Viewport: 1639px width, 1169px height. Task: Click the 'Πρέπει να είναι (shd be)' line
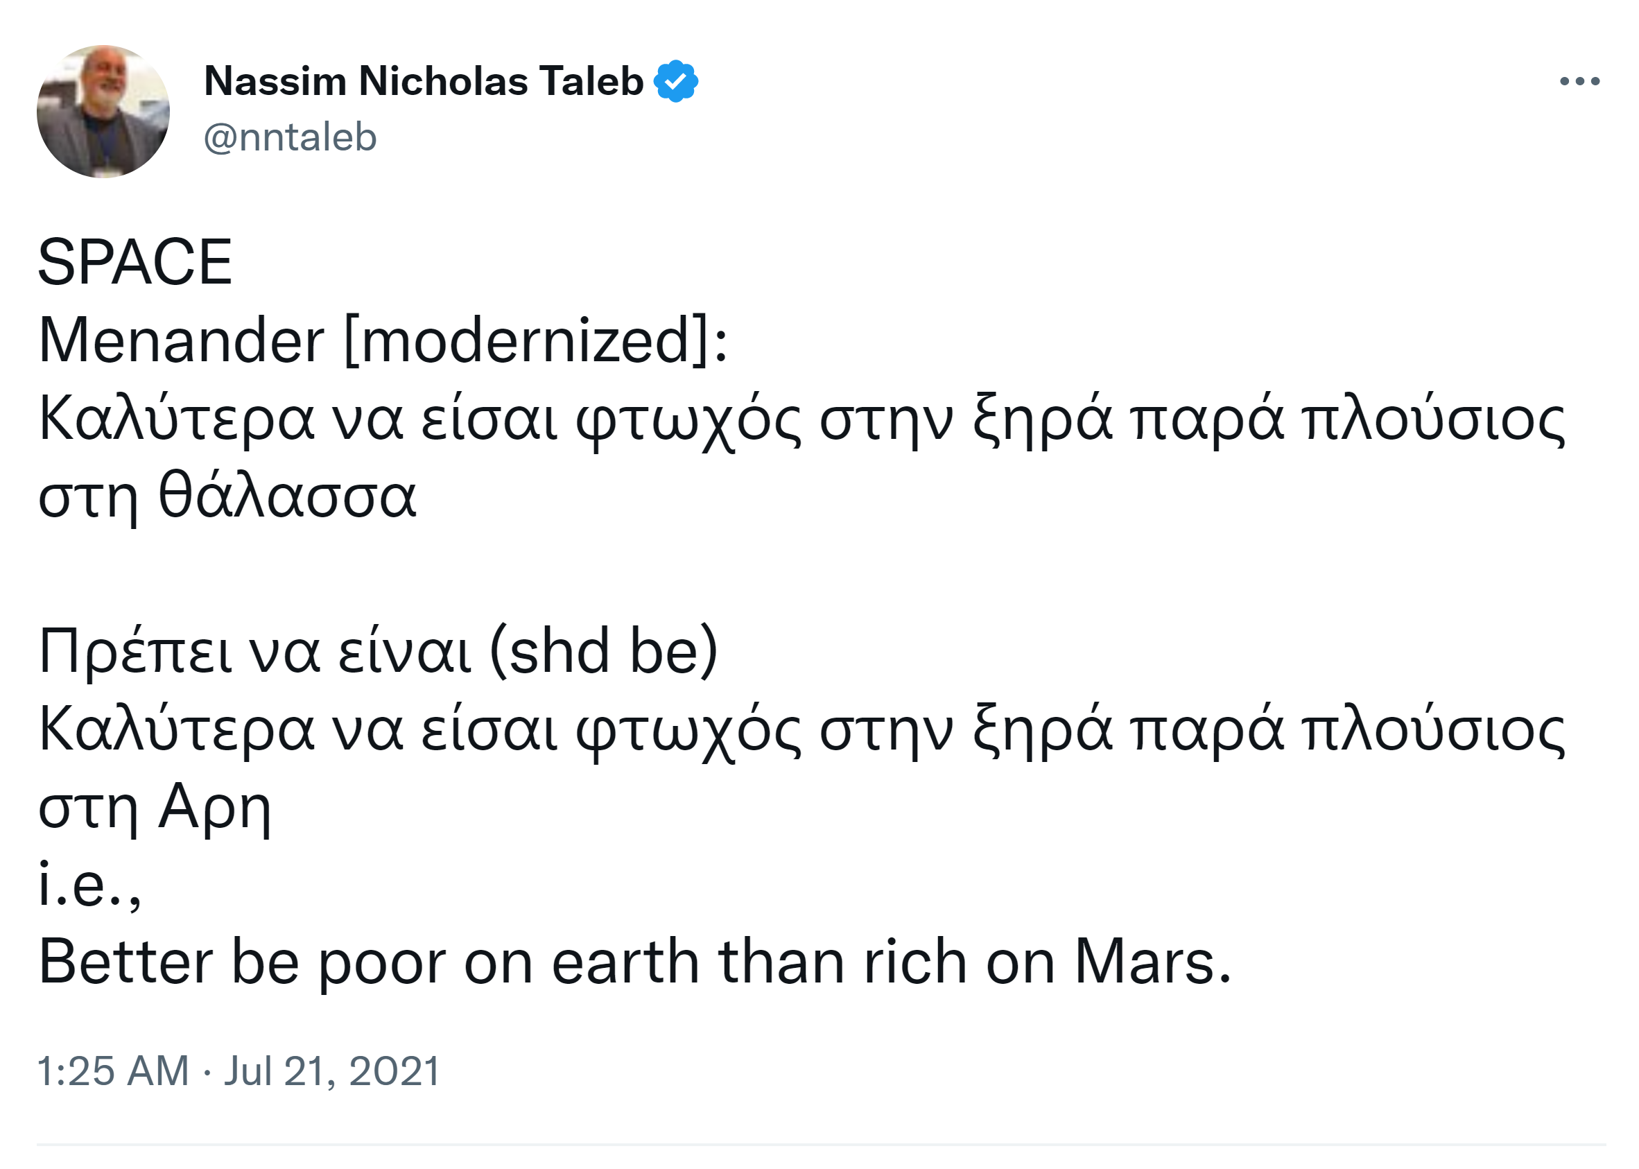pyautogui.click(x=378, y=652)
